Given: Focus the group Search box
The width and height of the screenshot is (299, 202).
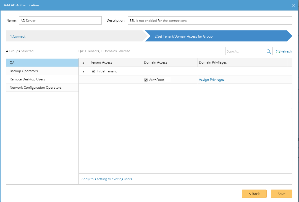Looking at the screenshot, I should coord(245,51).
